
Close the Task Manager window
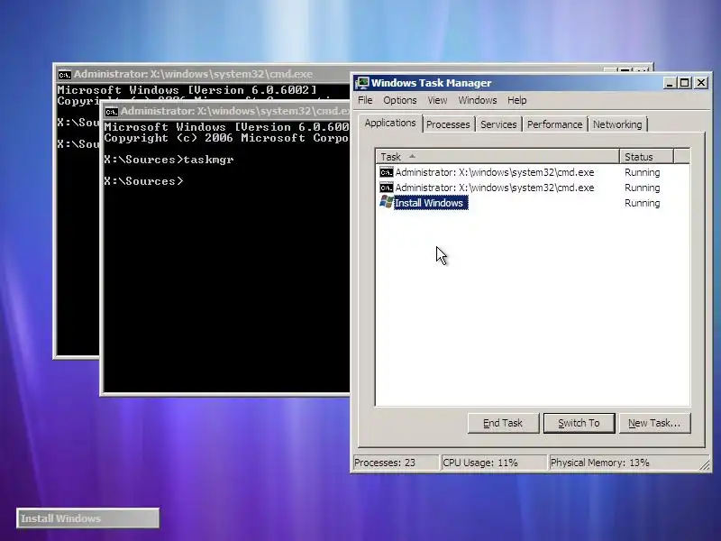click(x=701, y=83)
